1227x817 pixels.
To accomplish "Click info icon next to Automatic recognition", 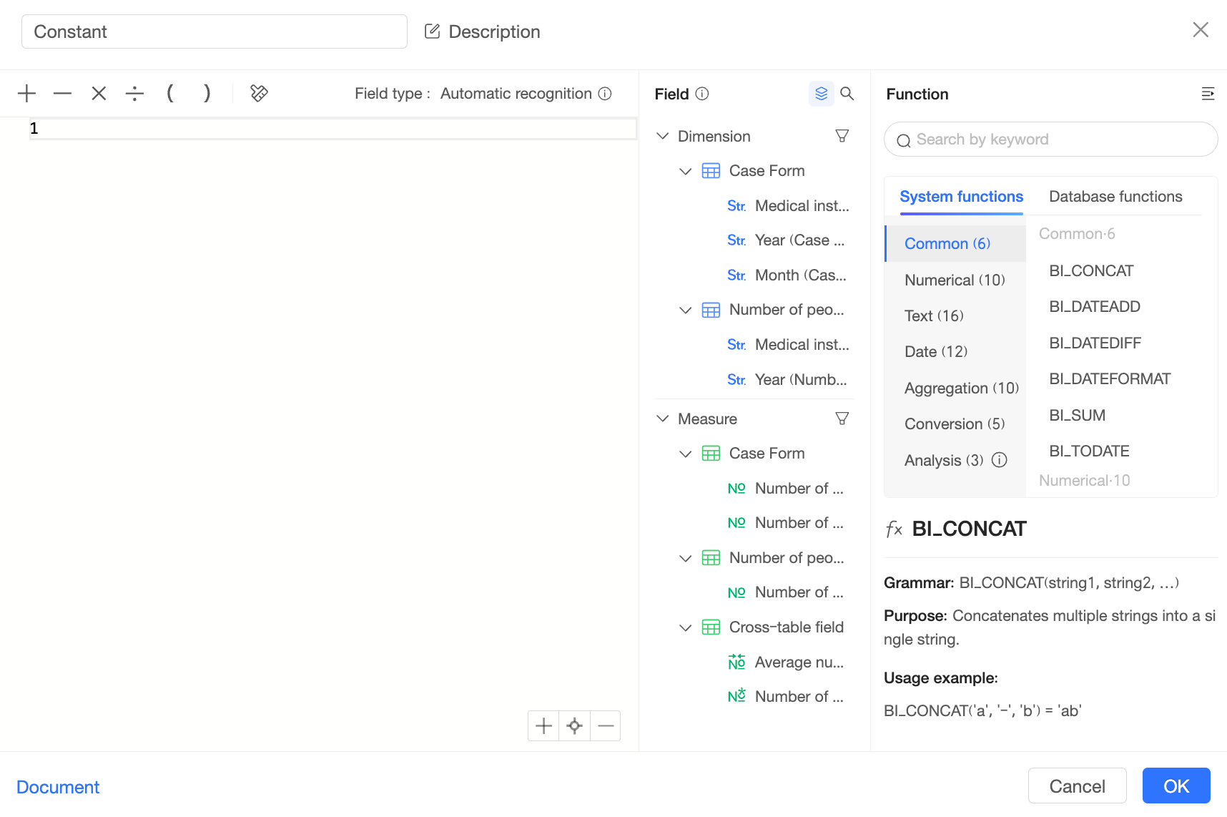I will pyautogui.click(x=605, y=94).
